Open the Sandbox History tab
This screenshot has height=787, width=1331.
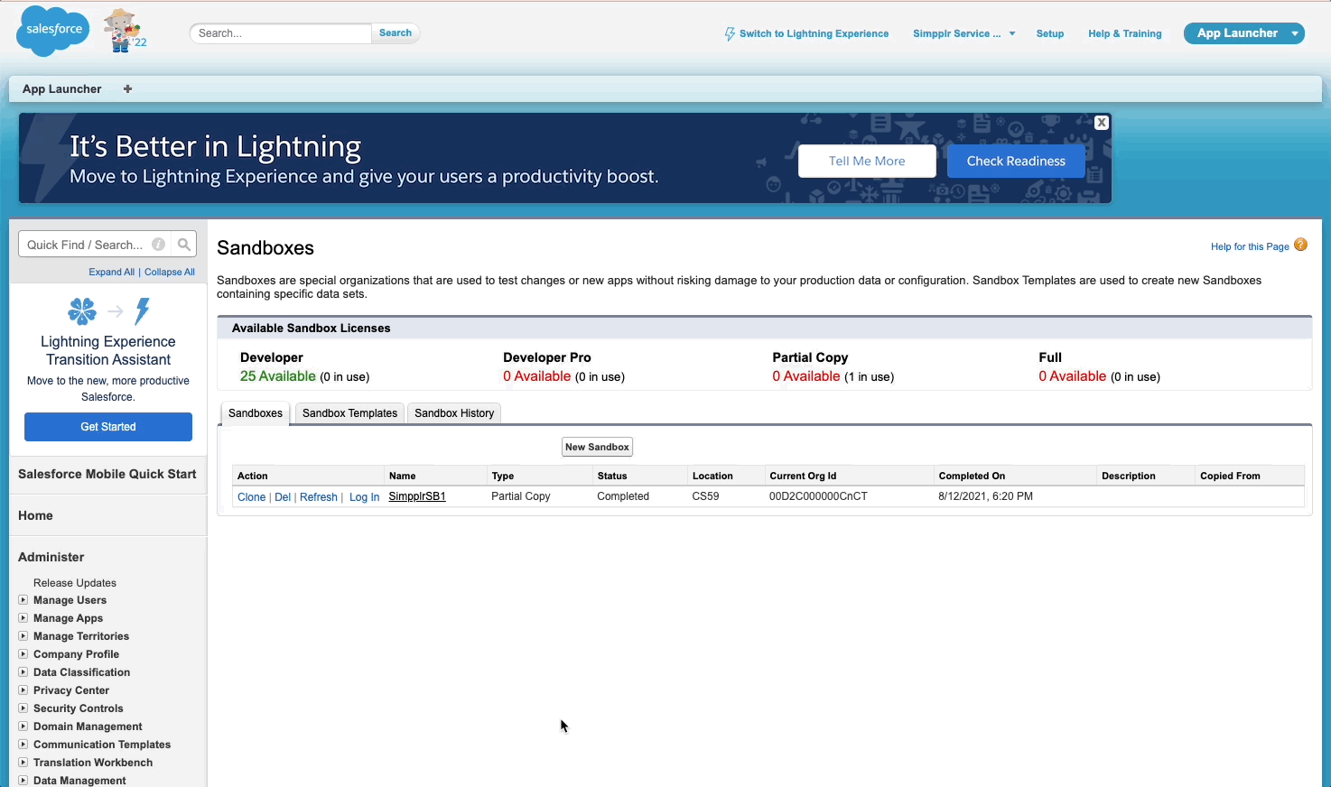tap(454, 413)
